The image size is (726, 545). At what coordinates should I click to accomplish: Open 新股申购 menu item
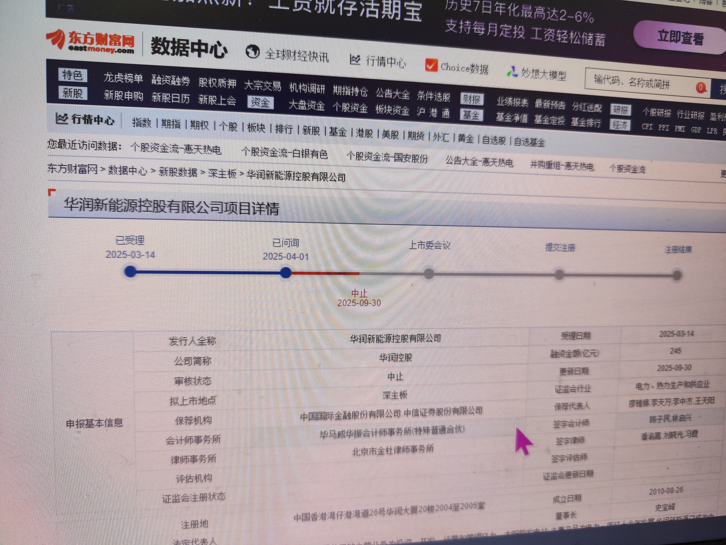coord(123,95)
